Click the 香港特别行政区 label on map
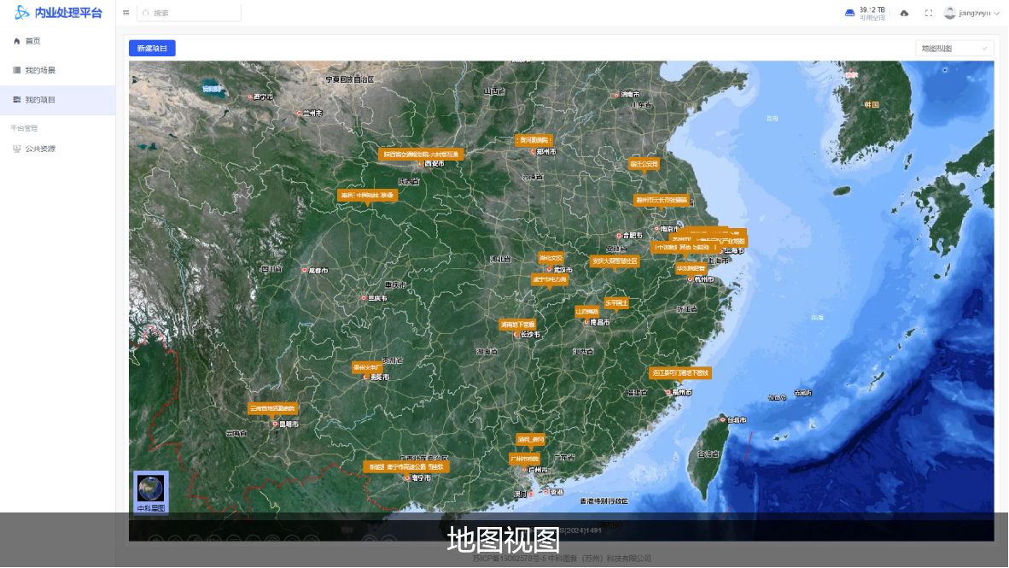Image resolution: width=1009 pixels, height=568 pixels. 604,501
